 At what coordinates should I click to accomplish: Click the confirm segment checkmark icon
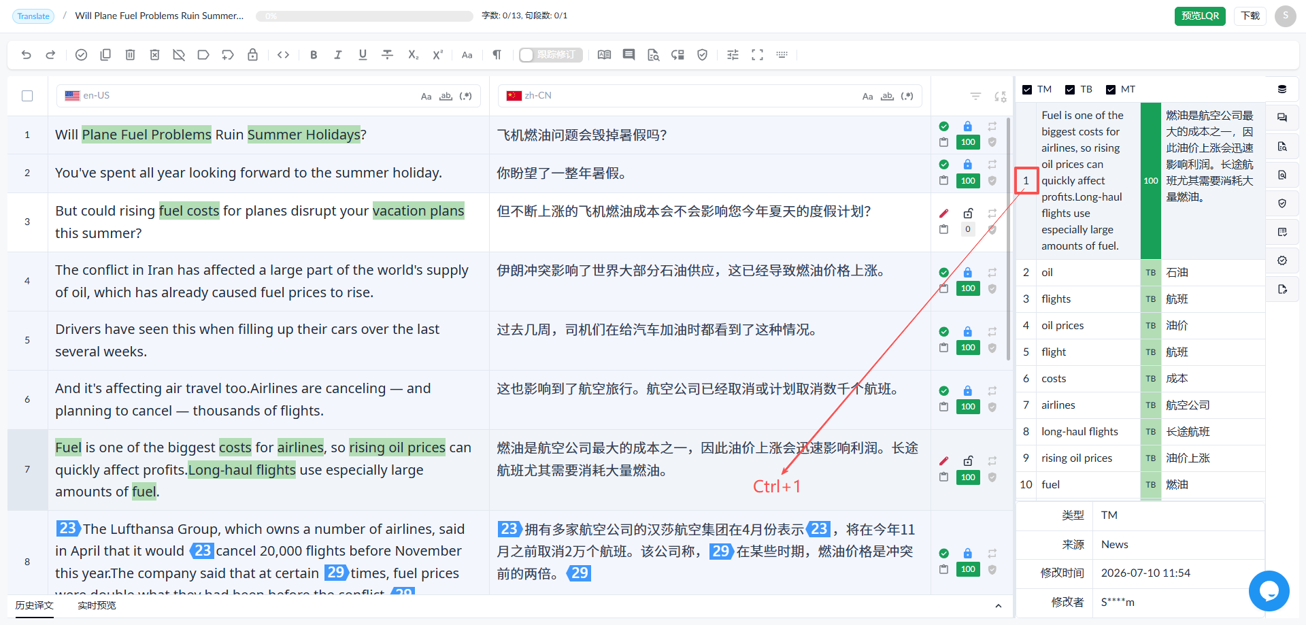(81, 55)
